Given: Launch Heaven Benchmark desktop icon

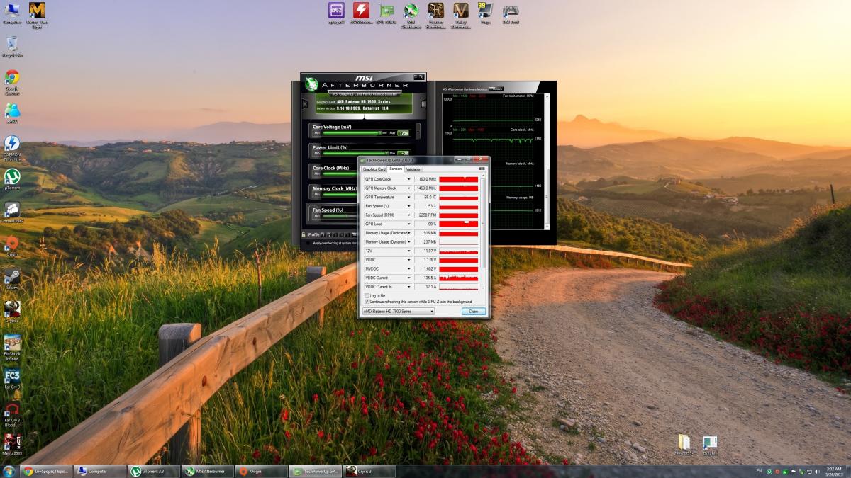Looking at the screenshot, I should [435, 11].
